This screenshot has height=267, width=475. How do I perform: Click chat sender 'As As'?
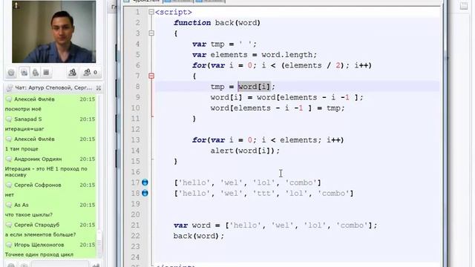coord(22,205)
